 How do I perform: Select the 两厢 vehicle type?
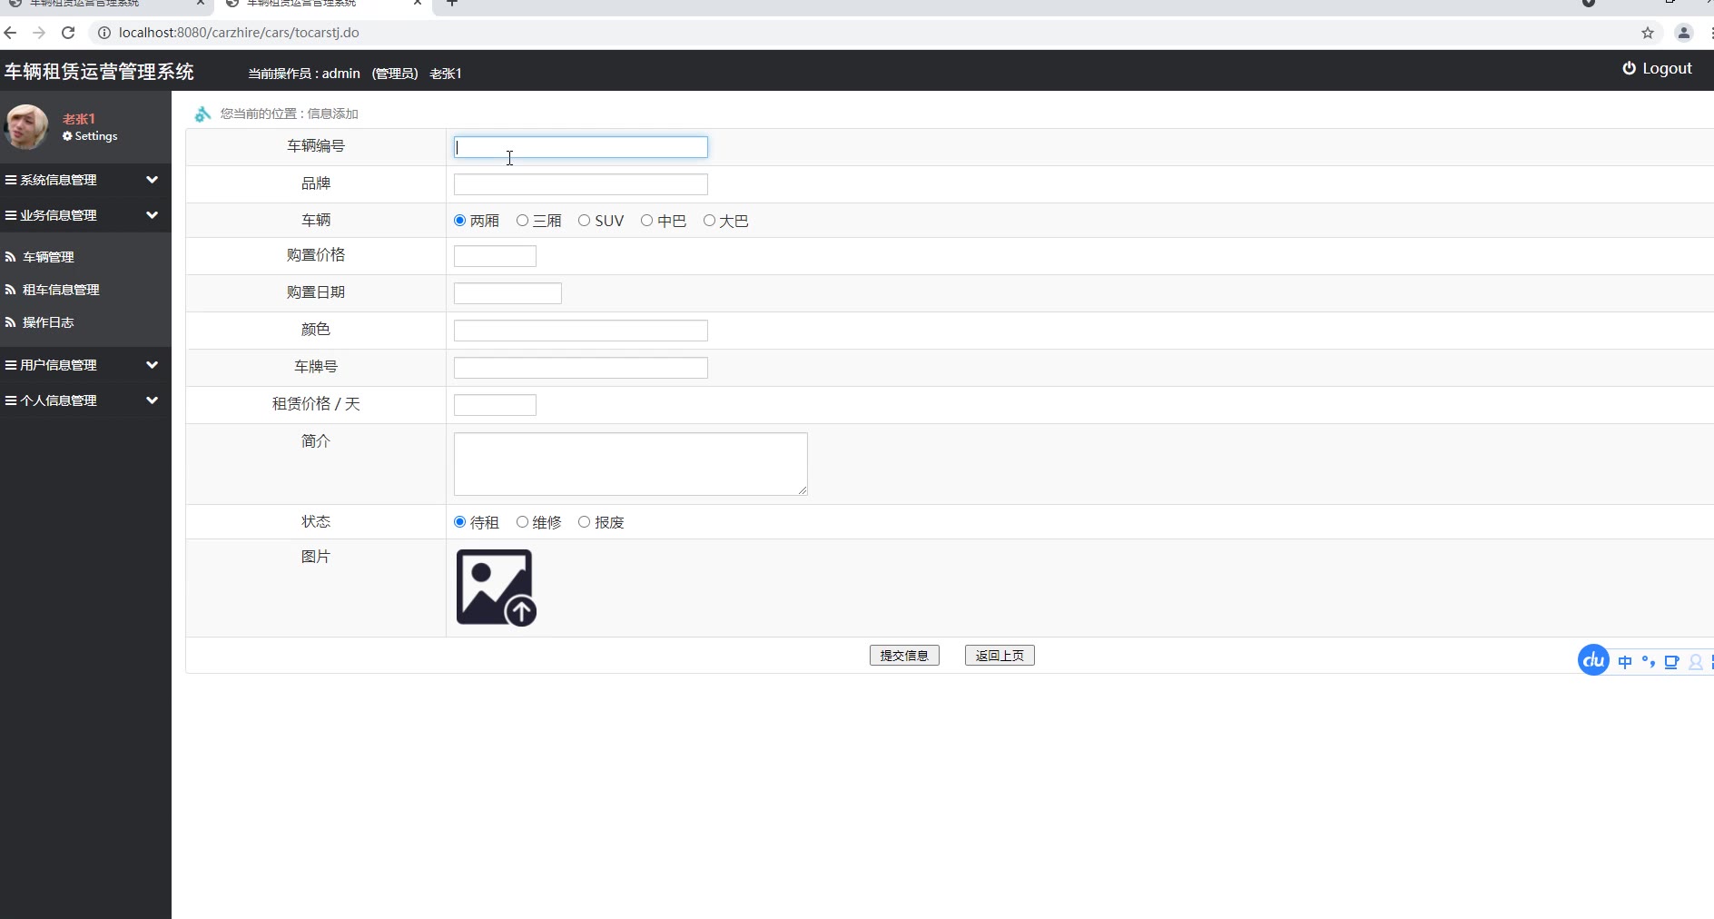coord(460,221)
